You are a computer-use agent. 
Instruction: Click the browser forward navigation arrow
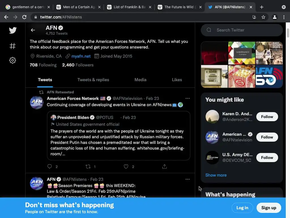coord(15,17)
